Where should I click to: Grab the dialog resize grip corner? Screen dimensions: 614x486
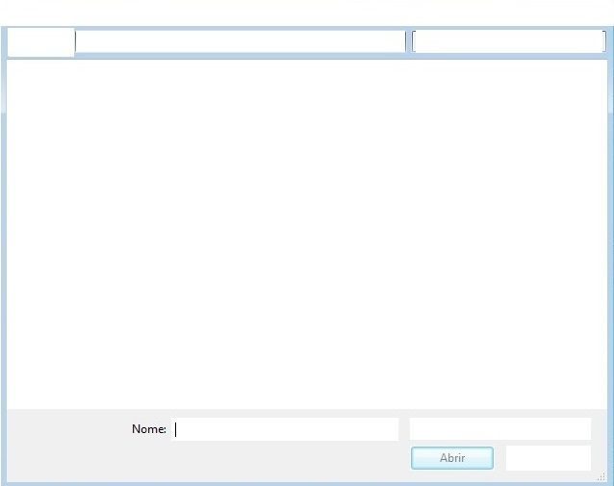tap(601, 476)
